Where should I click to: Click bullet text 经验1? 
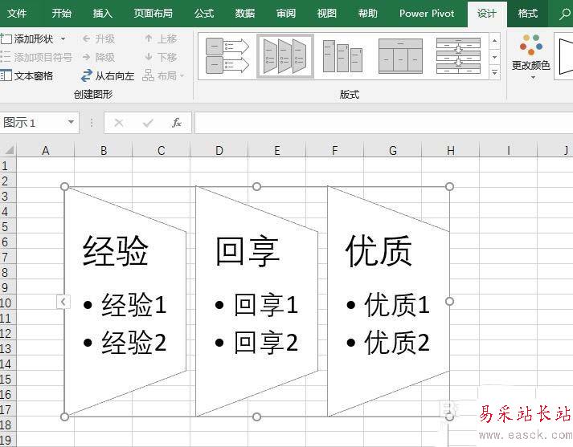[x=133, y=304]
